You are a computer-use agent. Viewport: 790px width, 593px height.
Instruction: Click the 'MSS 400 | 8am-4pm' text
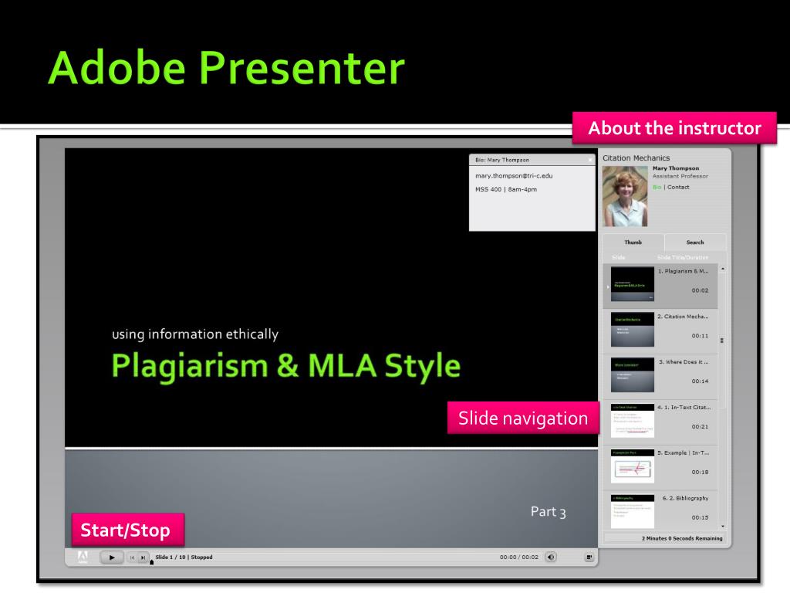[506, 190]
